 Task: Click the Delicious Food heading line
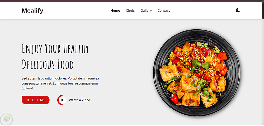pos(48,64)
